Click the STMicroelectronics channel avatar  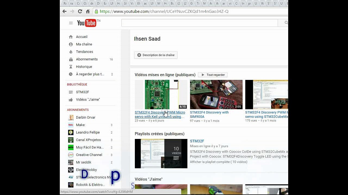tap(71, 177)
